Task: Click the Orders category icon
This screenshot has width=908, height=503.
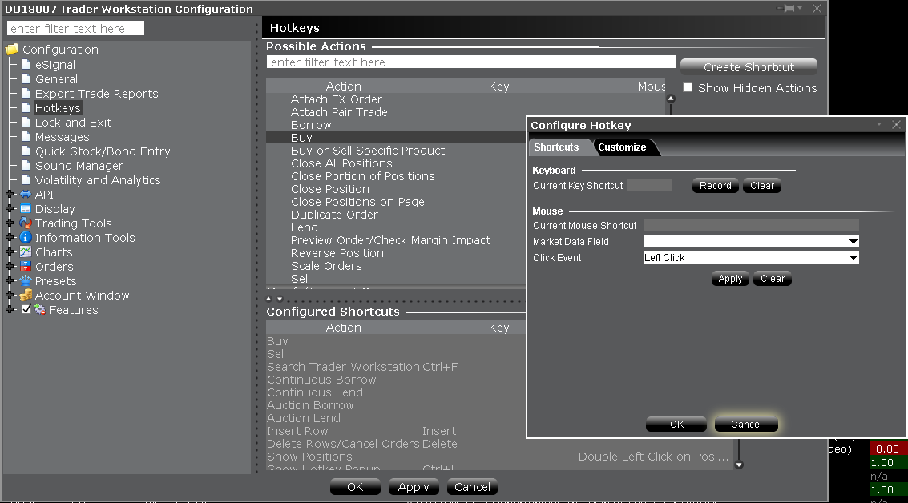Action: point(26,267)
